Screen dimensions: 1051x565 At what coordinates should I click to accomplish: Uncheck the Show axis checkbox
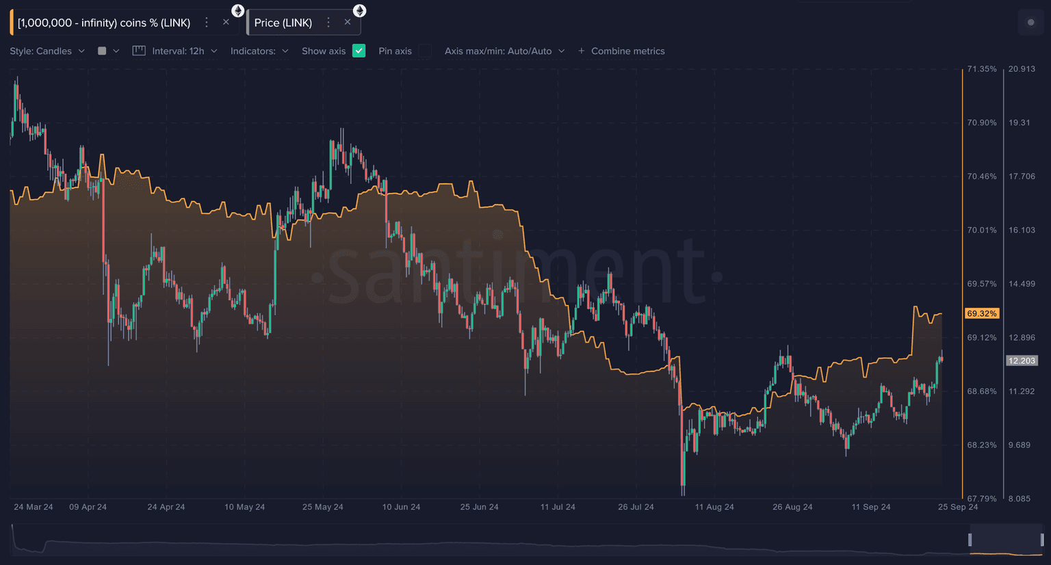click(x=359, y=51)
